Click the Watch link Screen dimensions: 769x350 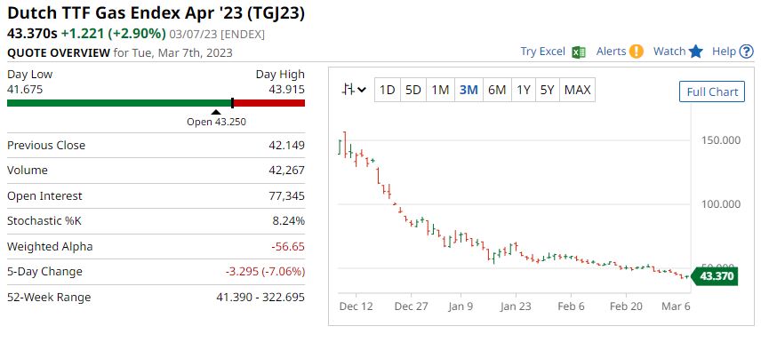(x=669, y=52)
